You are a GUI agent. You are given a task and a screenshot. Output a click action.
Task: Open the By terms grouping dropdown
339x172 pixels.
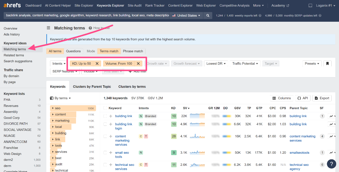[x=60, y=98]
